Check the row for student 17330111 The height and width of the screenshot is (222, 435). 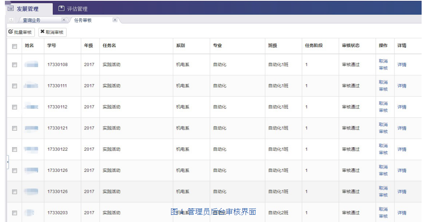pos(15,86)
